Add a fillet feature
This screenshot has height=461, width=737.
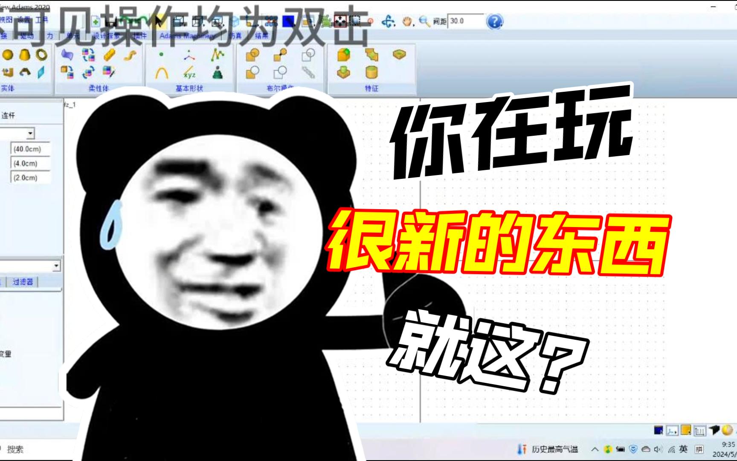pos(344,55)
